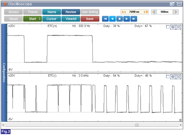This screenshot has height=135, width=184.
Task: Click the scrollbar left arrow
Action: tap(3, 125)
